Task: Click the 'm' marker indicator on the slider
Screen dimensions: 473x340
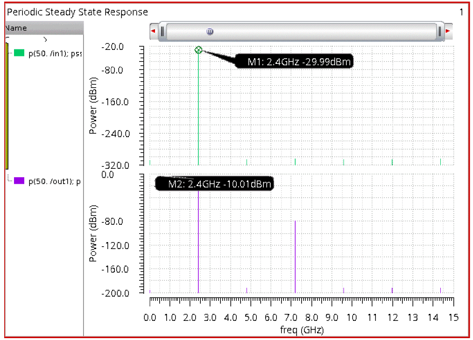Action: tap(210, 31)
